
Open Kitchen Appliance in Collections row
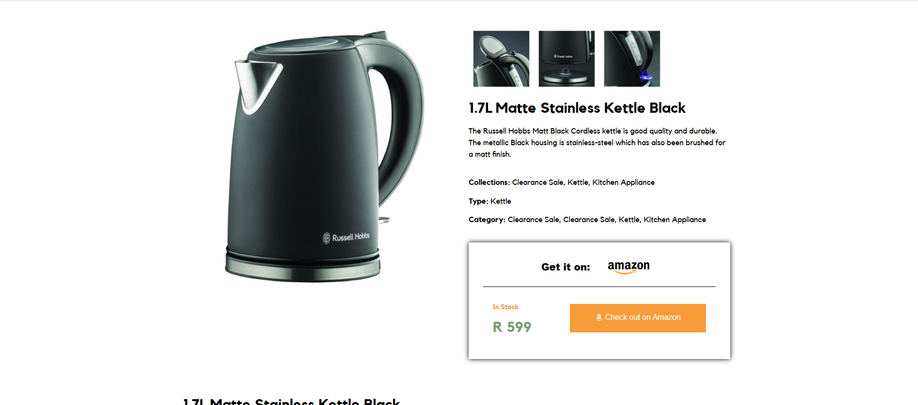pos(624,182)
